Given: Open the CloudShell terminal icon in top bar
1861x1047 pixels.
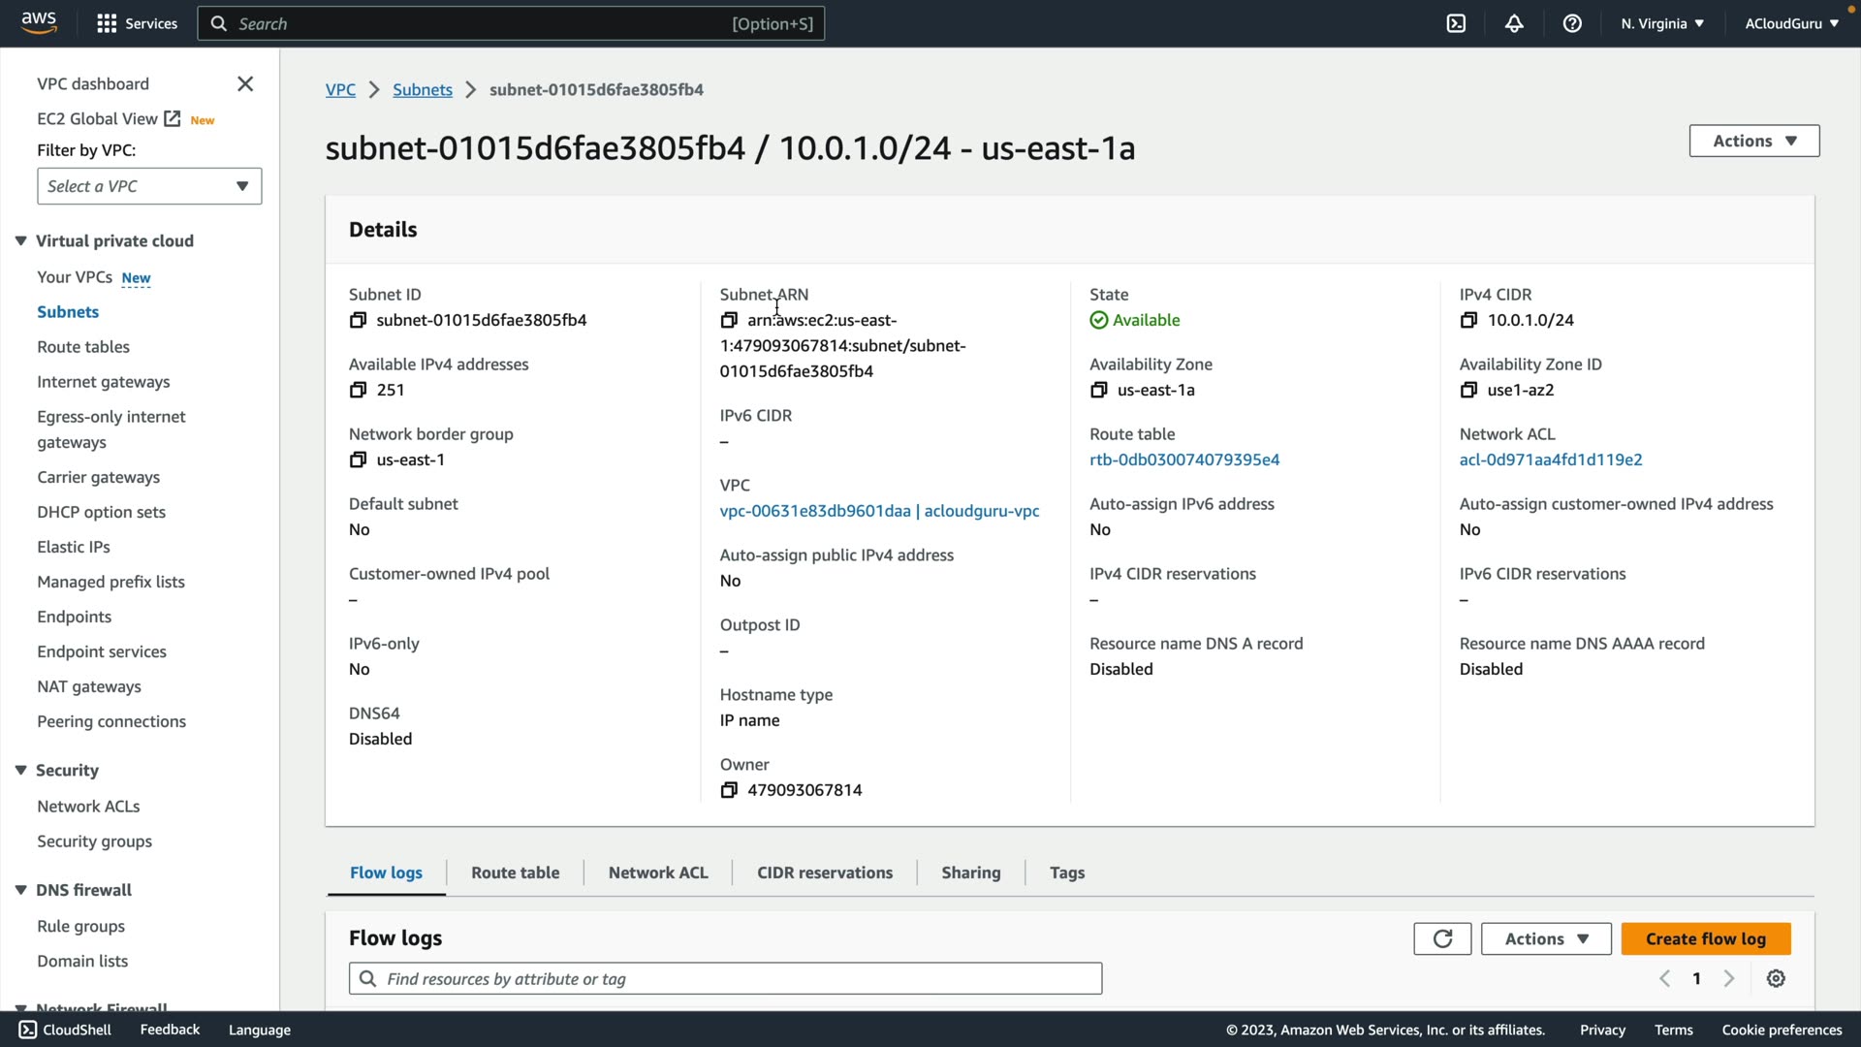Looking at the screenshot, I should pos(1456,23).
